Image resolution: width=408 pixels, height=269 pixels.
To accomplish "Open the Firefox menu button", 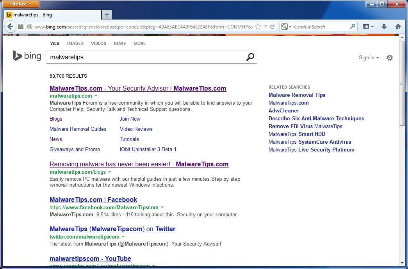I will coord(21,4).
